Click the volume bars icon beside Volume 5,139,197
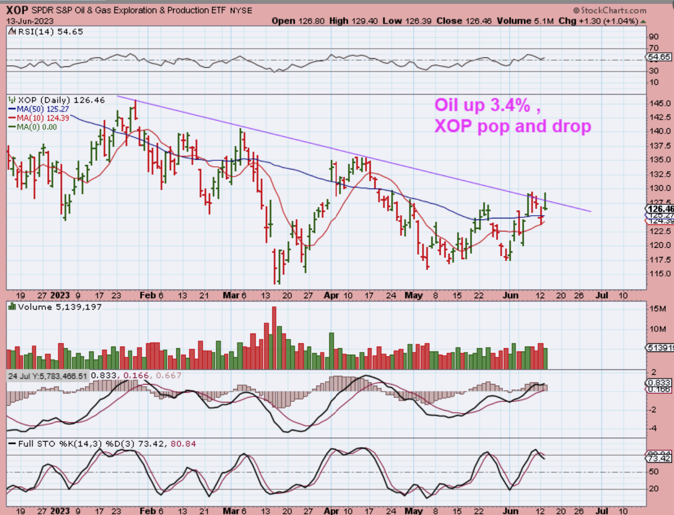Viewport: 674px width, 515px height. click(x=12, y=306)
